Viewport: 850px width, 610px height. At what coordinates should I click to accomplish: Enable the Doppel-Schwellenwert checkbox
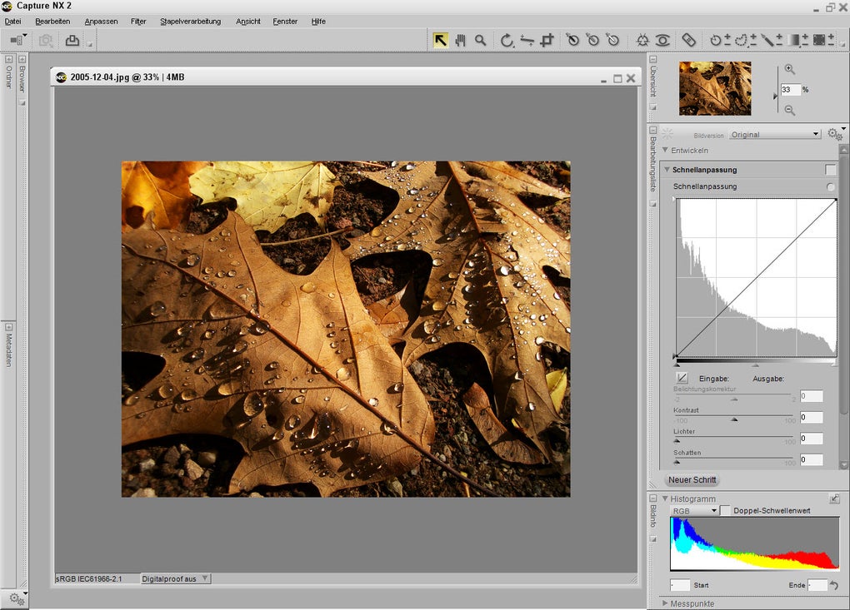726,511
